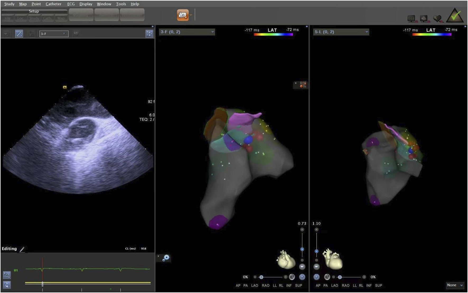Image resolution: width=468 pixels, height=293 pixels.
Task: Select the contour drawing pencil tool
Action: tap(19, 34)
